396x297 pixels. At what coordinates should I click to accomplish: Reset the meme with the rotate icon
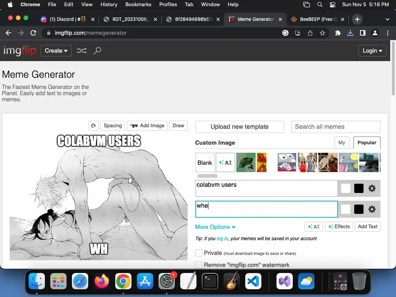(94, 126)
